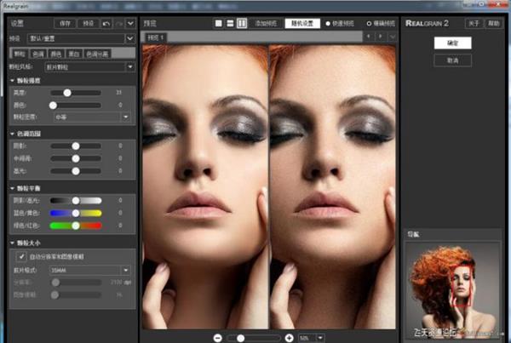Switch to single-pane preview layout
This screenshot has width=511, height=343.
click(218, 23)
